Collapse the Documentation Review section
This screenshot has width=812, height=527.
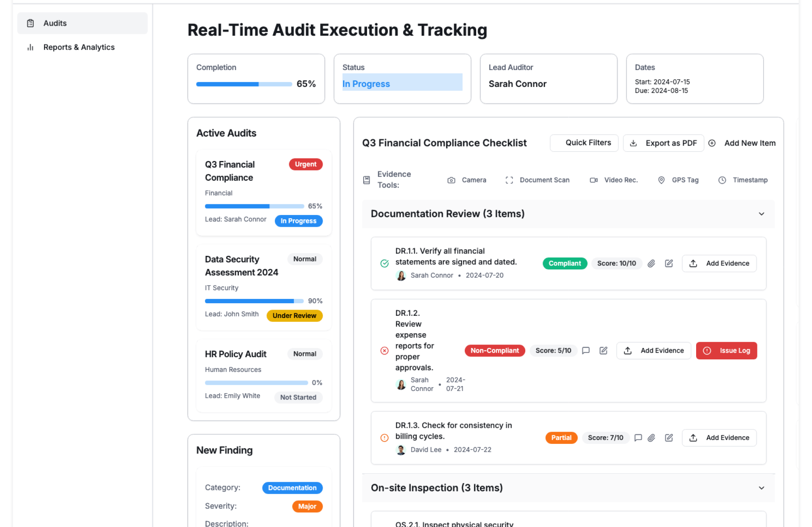pos(761,214)
